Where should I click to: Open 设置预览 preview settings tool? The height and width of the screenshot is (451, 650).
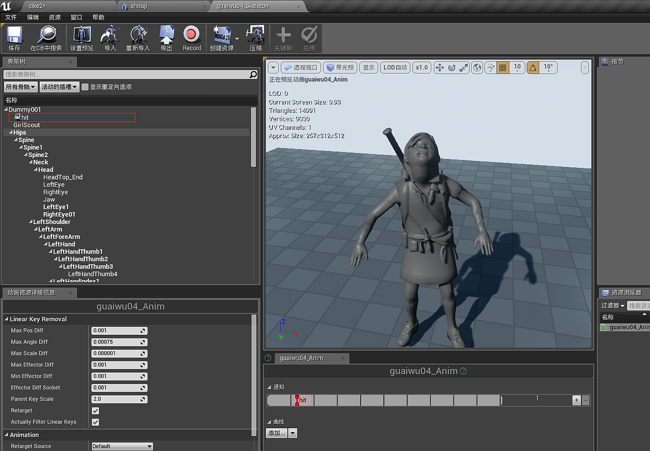click(x=82, y=35)
